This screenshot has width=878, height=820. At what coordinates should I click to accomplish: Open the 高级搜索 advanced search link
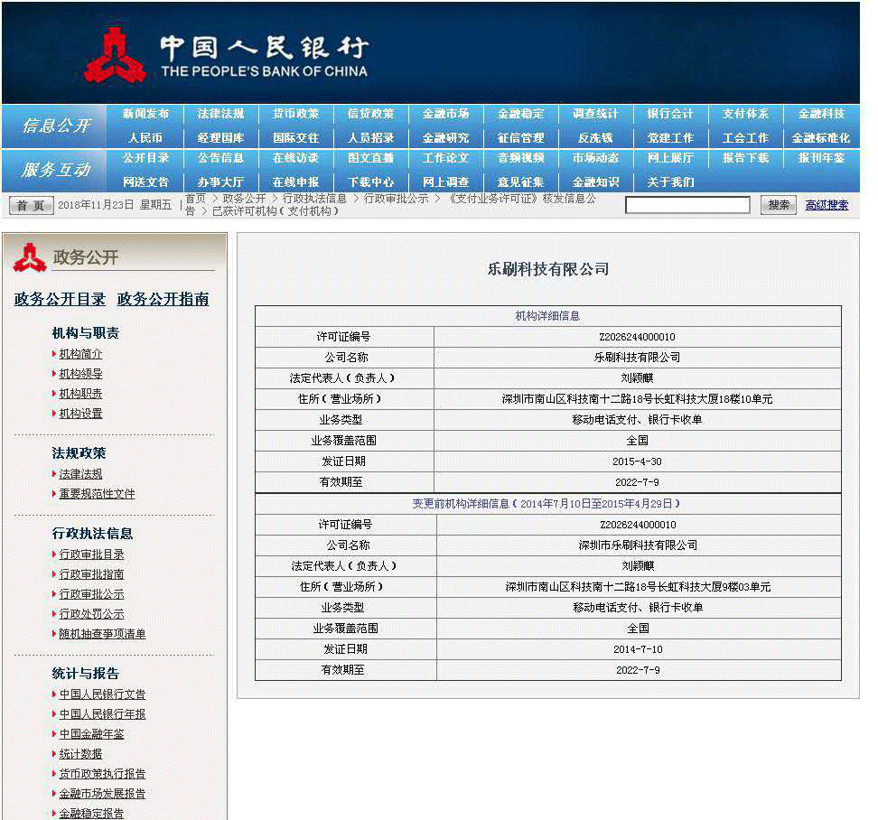coord(826,205)
